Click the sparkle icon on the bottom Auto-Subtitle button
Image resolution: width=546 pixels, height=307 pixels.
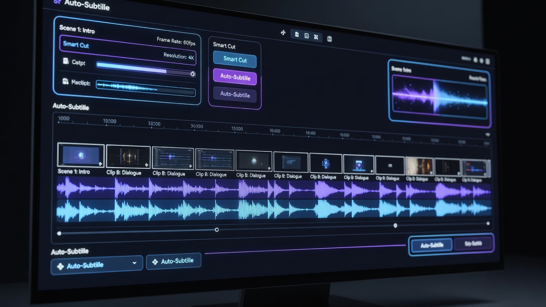coord(155,262)
